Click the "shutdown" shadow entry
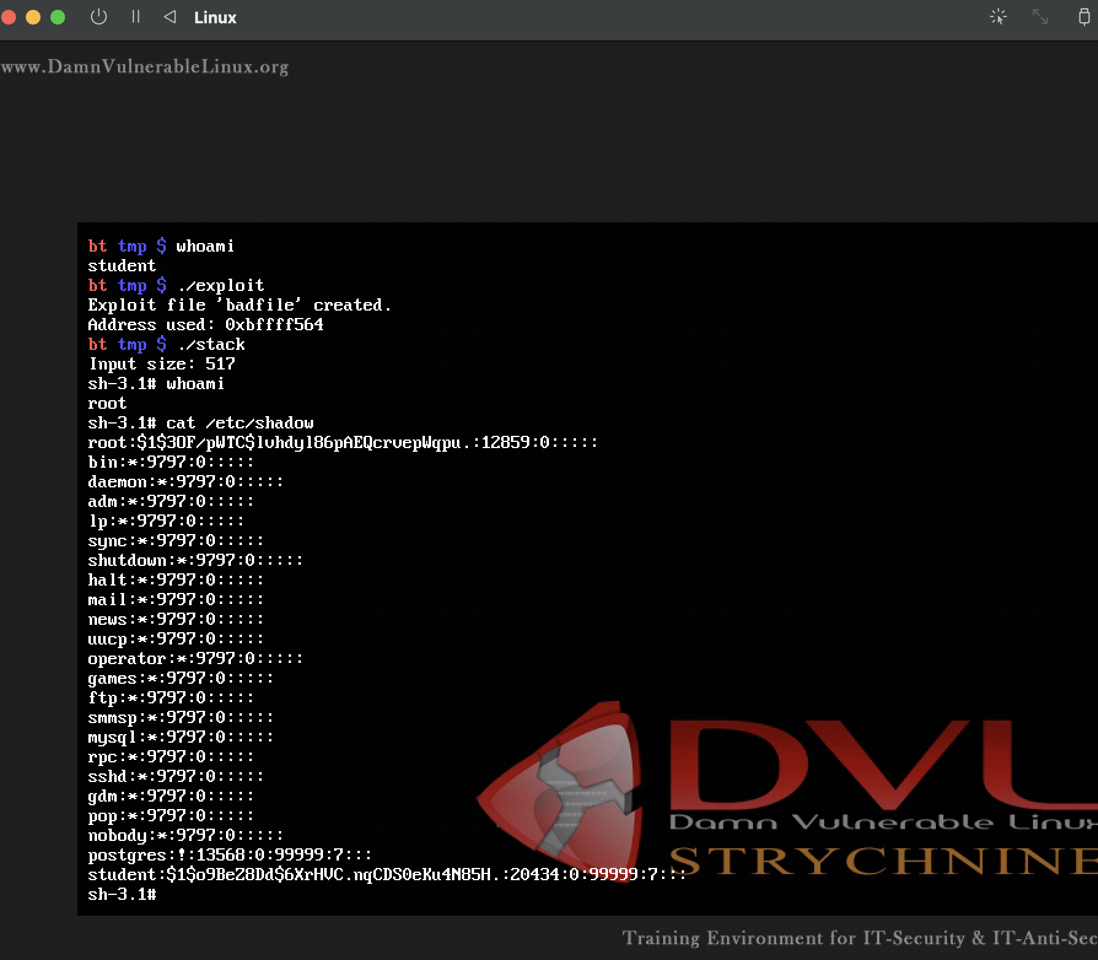The height and width of the screenshot is (960, 1098). click(x=195, y=560)
